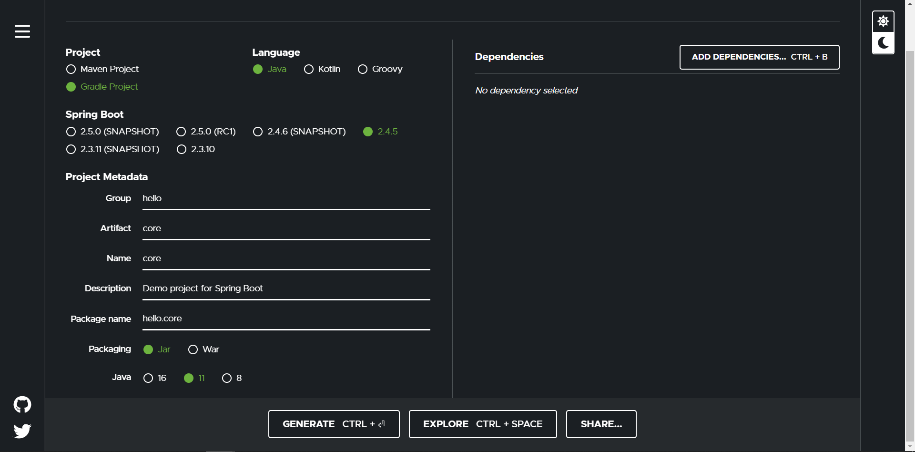Choose Java version 8
915x452 pixels.
[232, 378]
